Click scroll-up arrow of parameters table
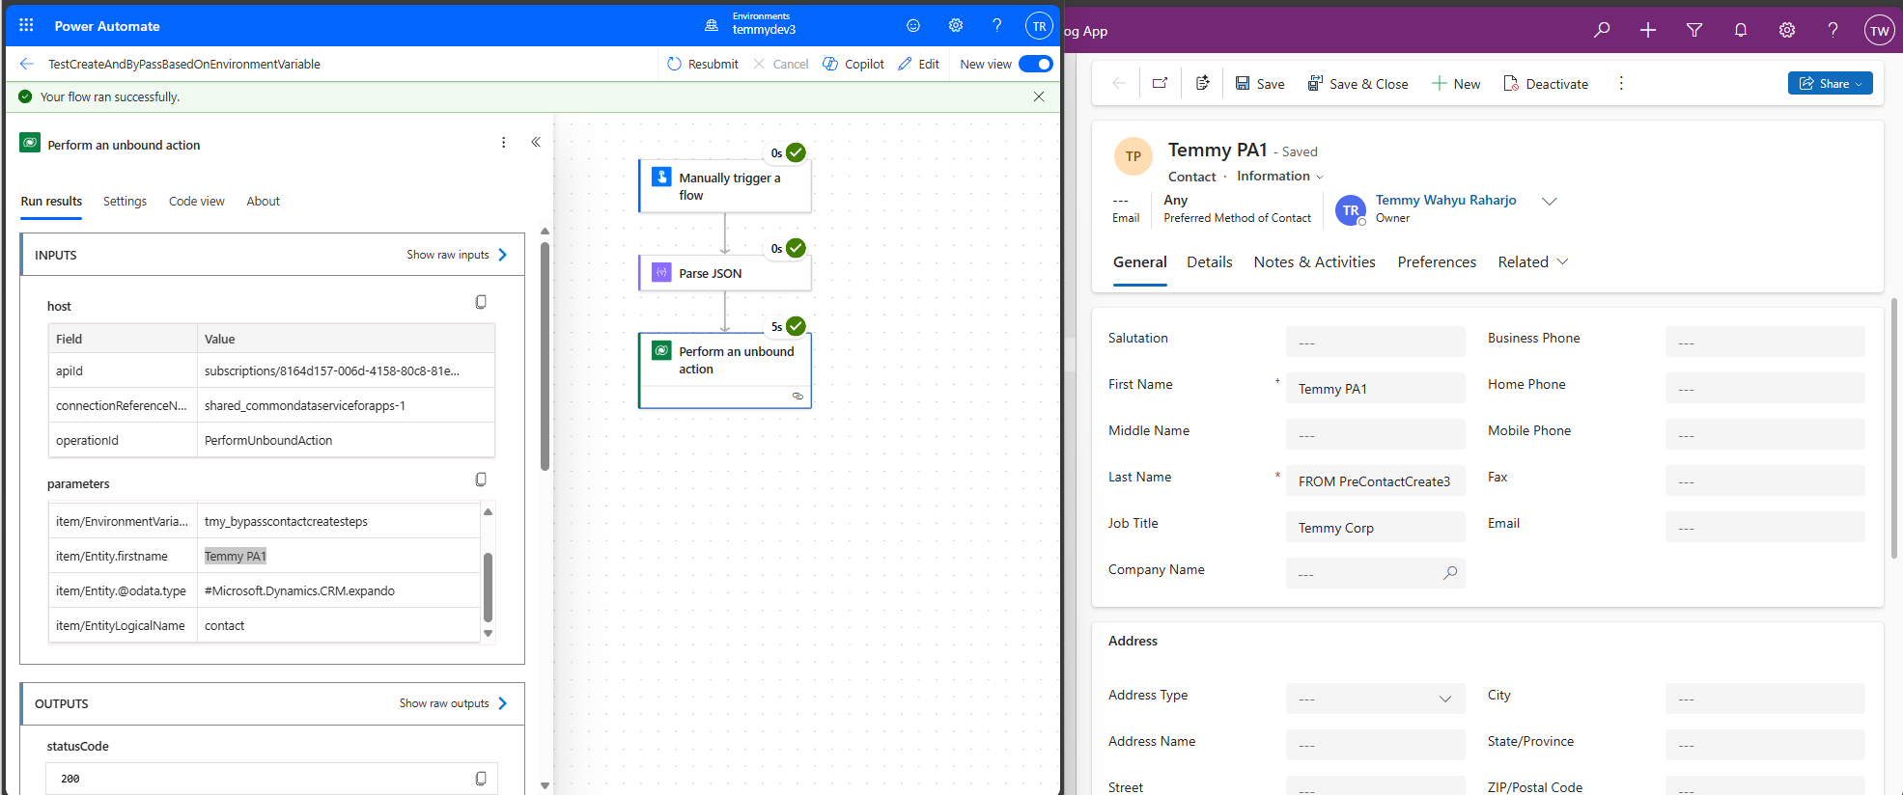 point(488,511)
